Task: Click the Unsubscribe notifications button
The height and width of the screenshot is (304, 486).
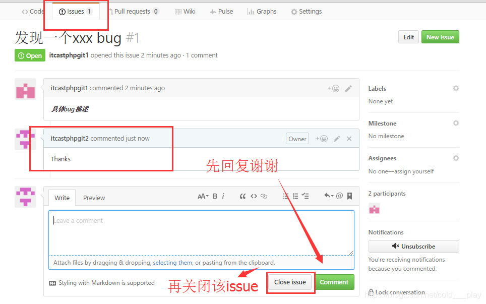Action: click(413, 247)
